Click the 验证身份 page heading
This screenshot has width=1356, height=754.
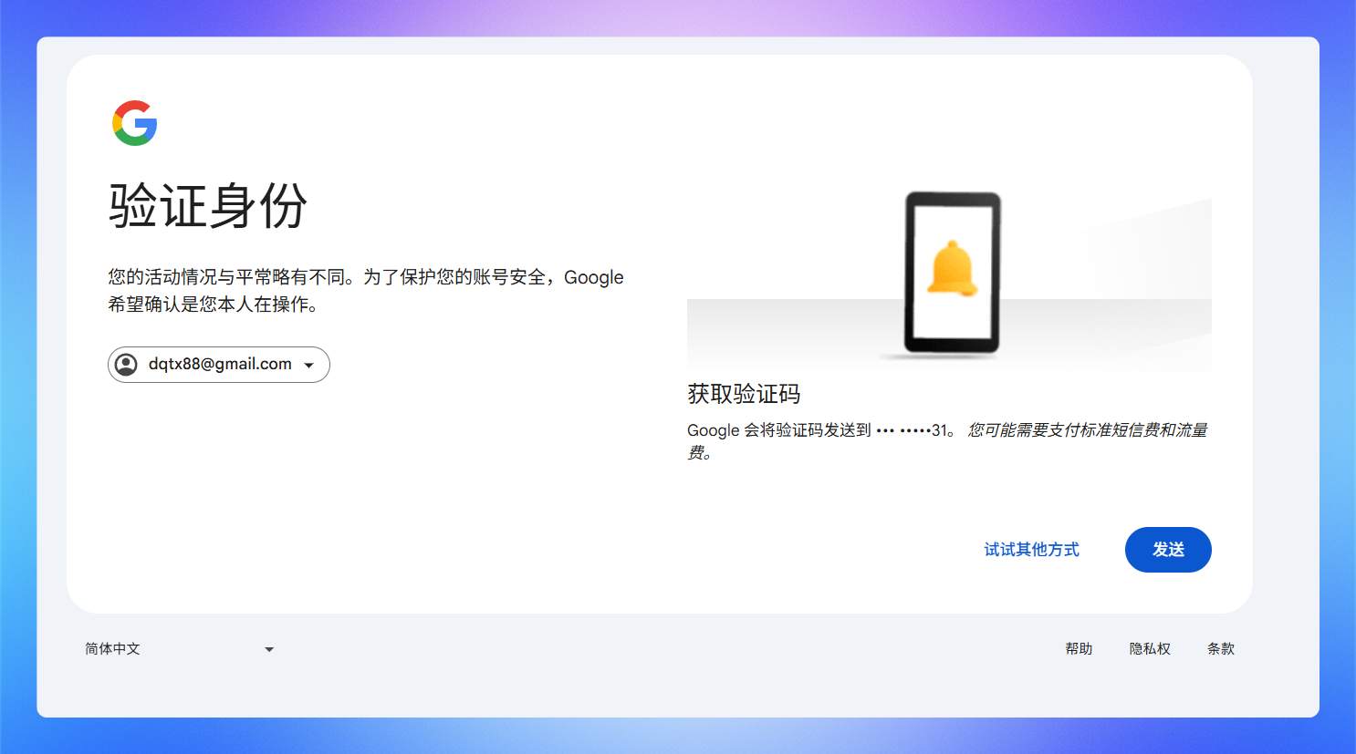208,205
